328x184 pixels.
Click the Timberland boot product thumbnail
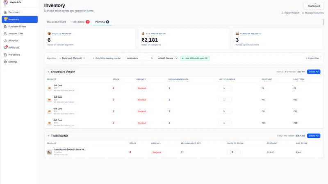[49, 152]
